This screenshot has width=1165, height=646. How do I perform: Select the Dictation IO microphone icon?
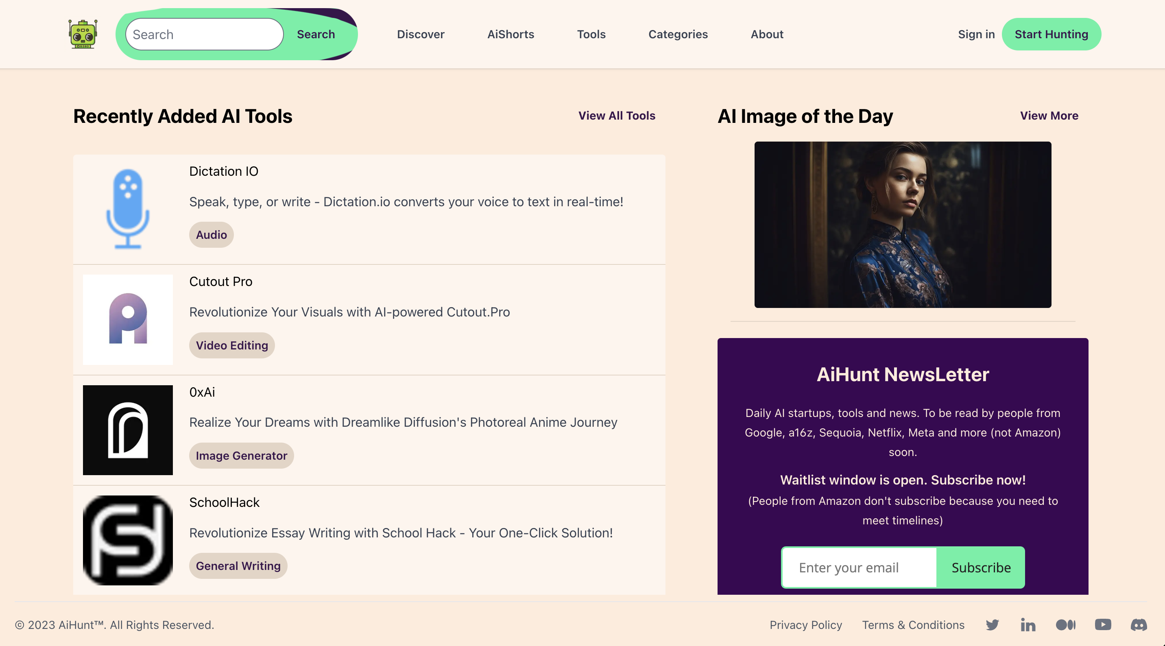coord(128,208)
